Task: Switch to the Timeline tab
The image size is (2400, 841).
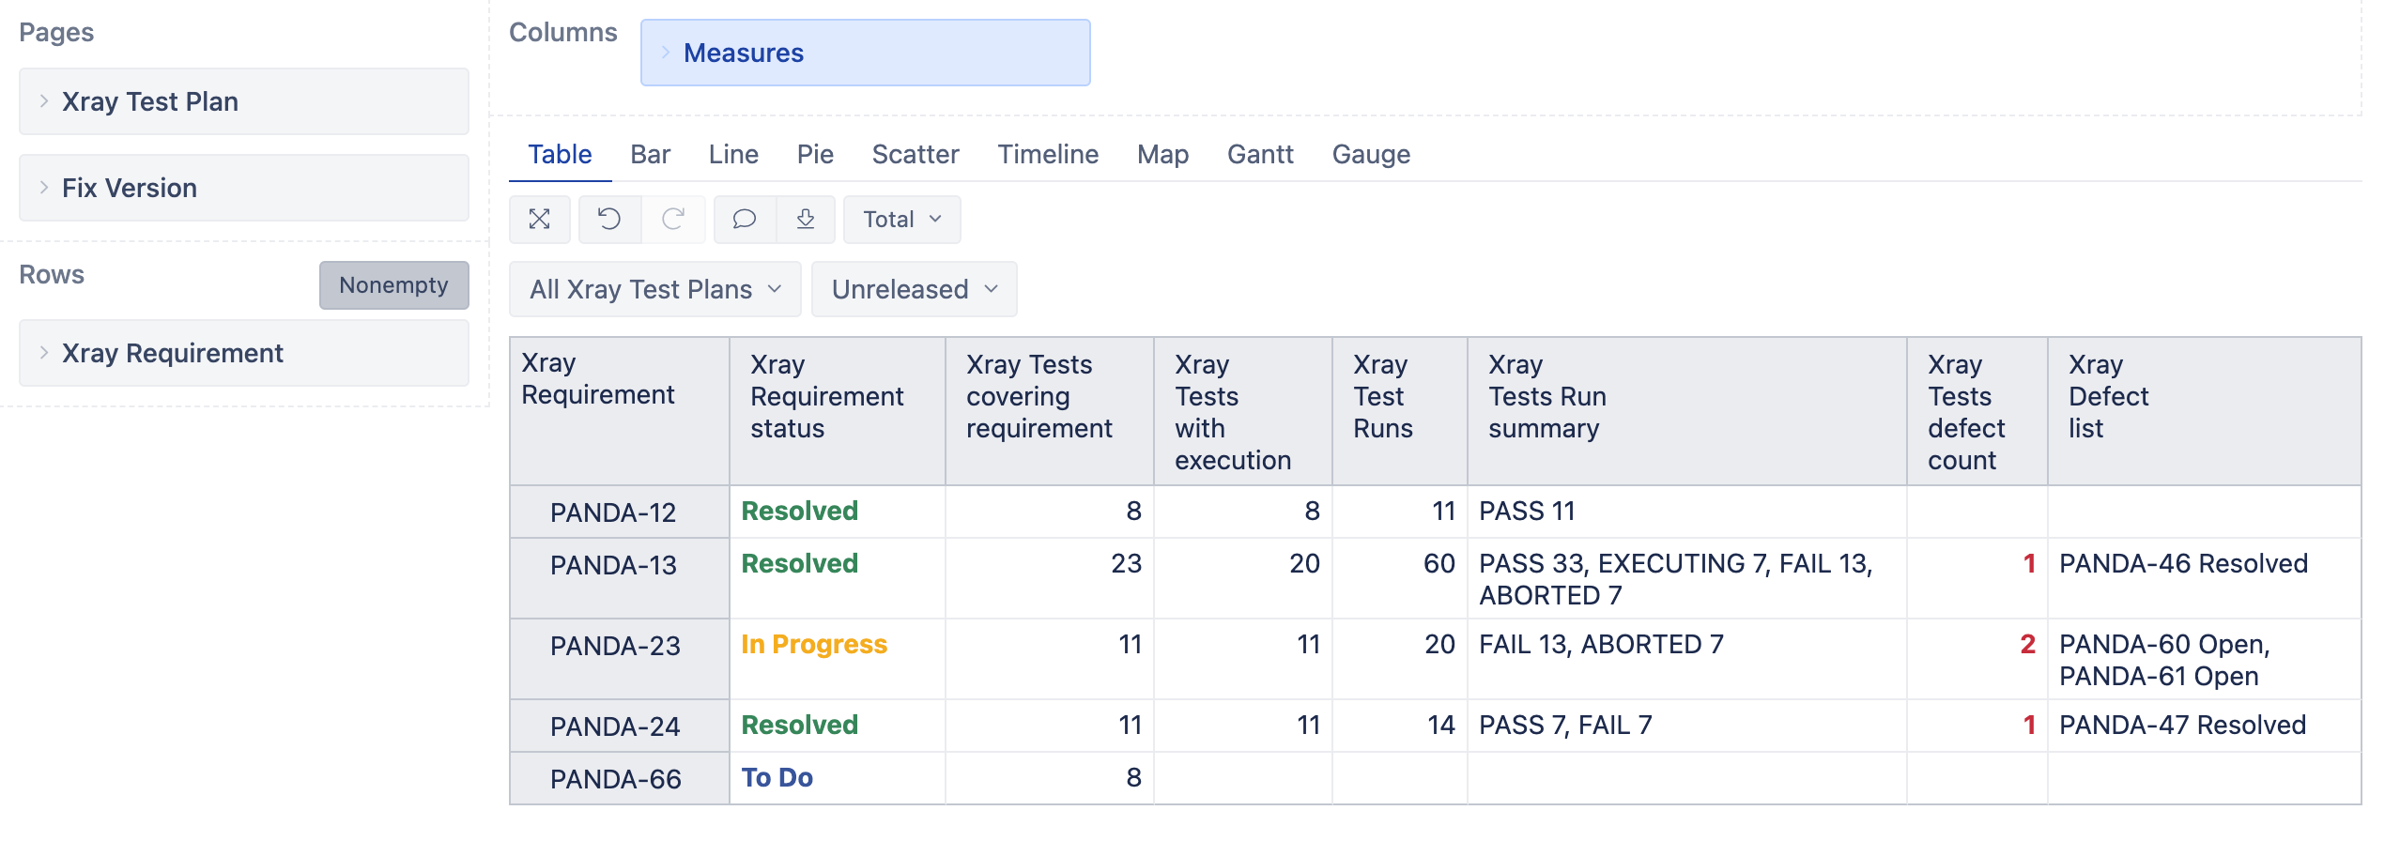Action: [x=1048, y=154]
